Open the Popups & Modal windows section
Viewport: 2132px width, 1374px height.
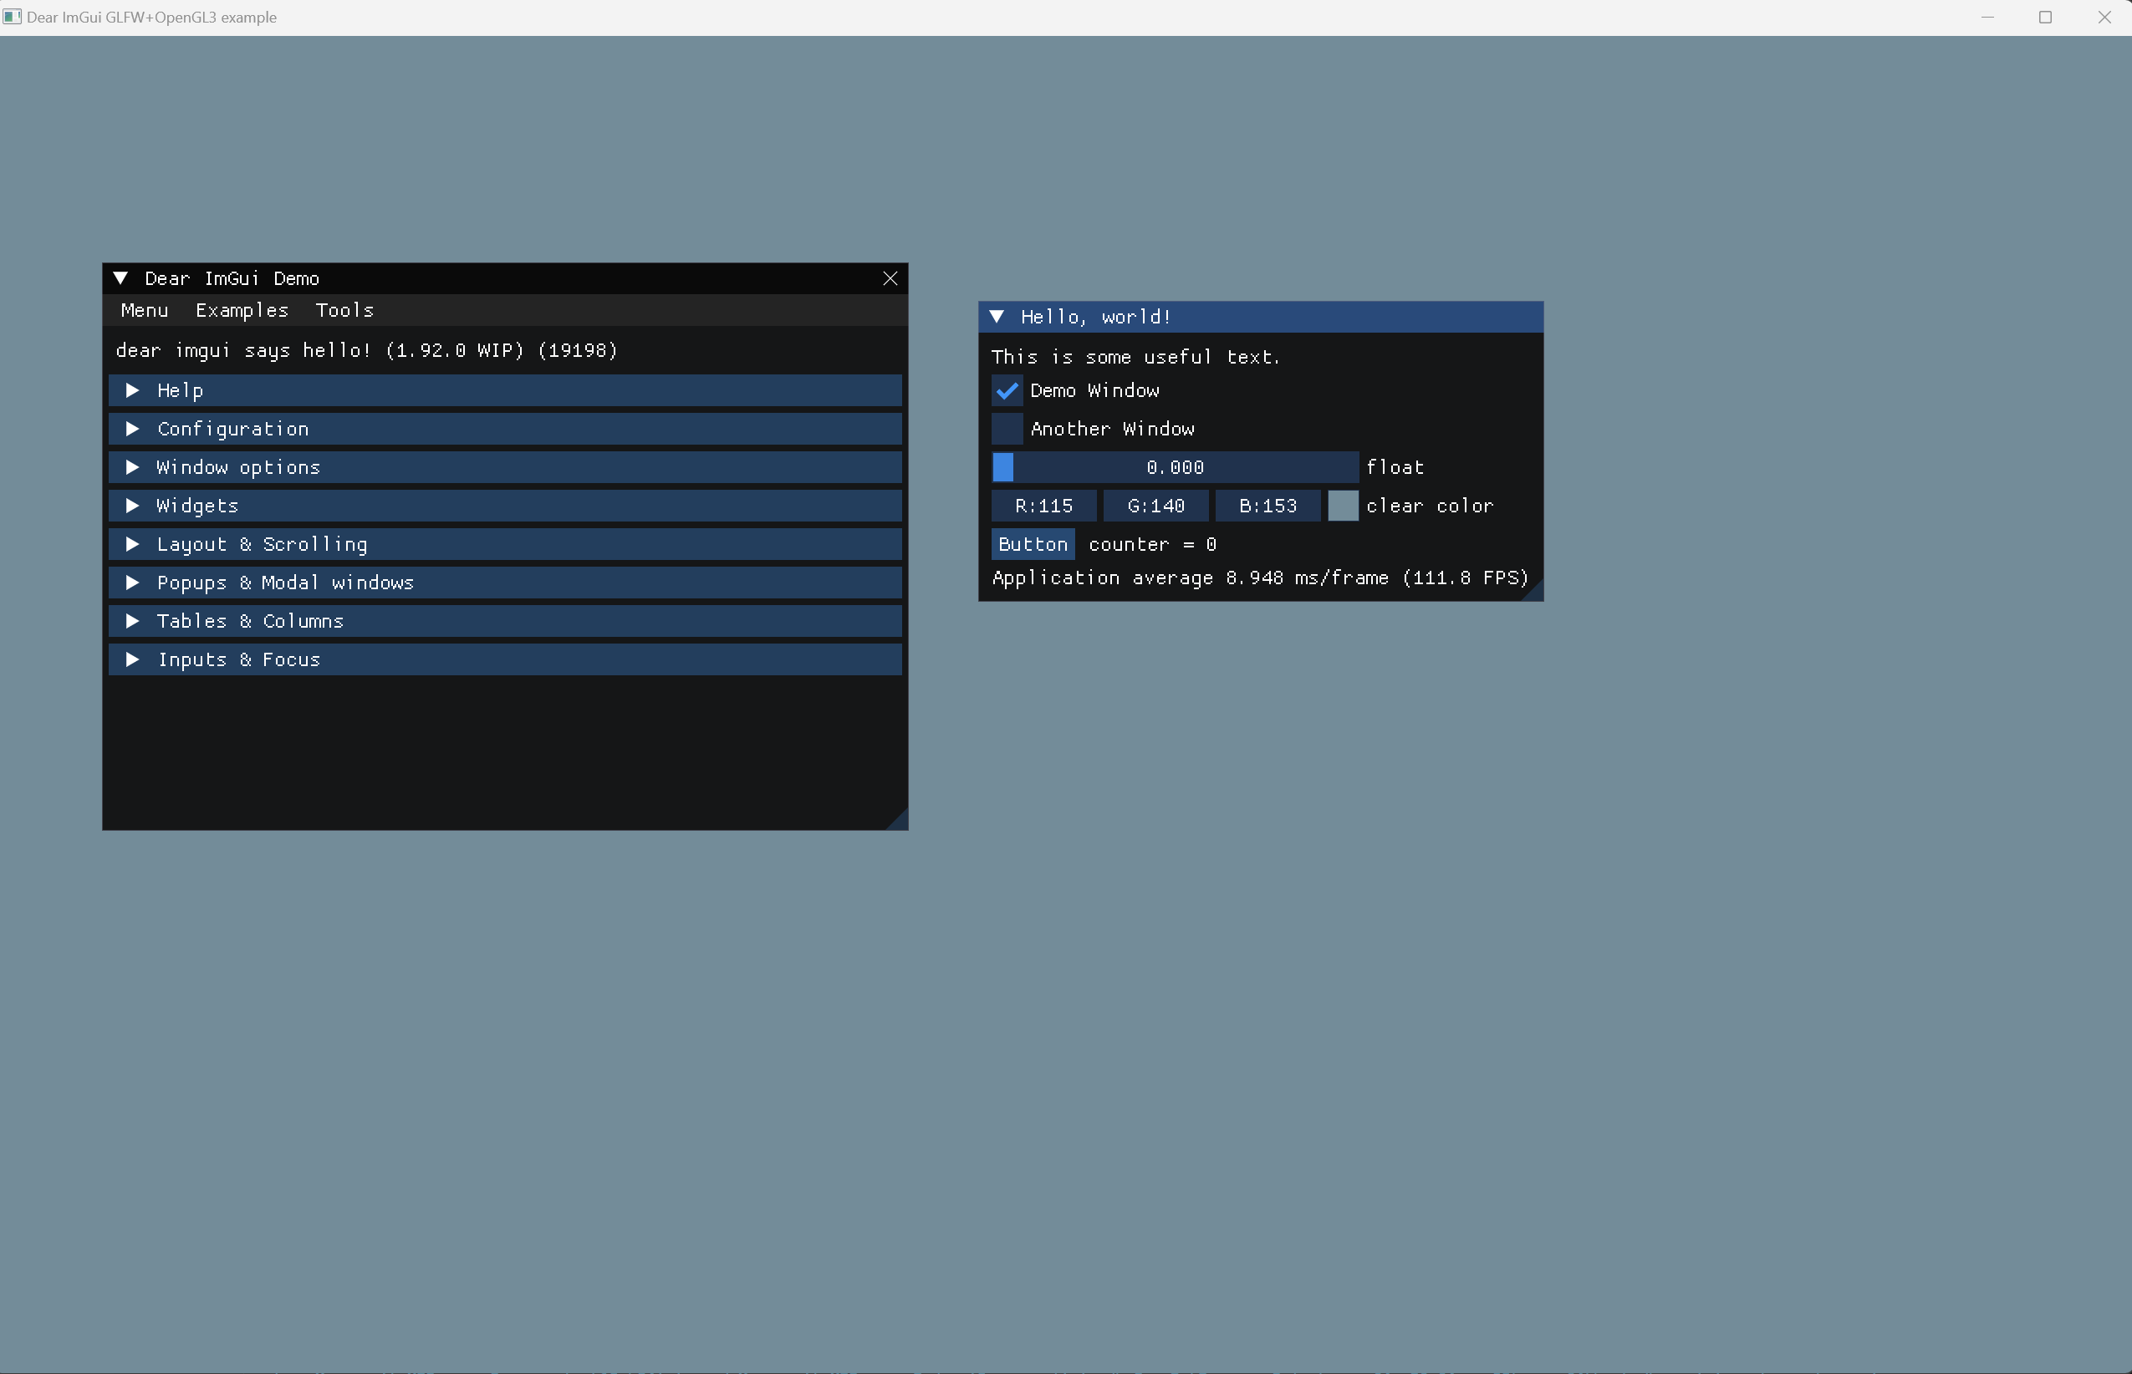point(284,583)
